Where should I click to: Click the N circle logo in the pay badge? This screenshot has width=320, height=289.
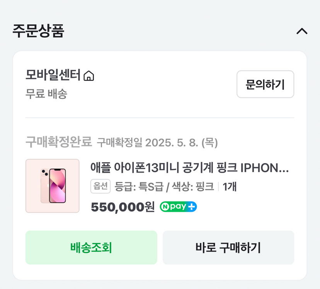[x=165, y=206]
